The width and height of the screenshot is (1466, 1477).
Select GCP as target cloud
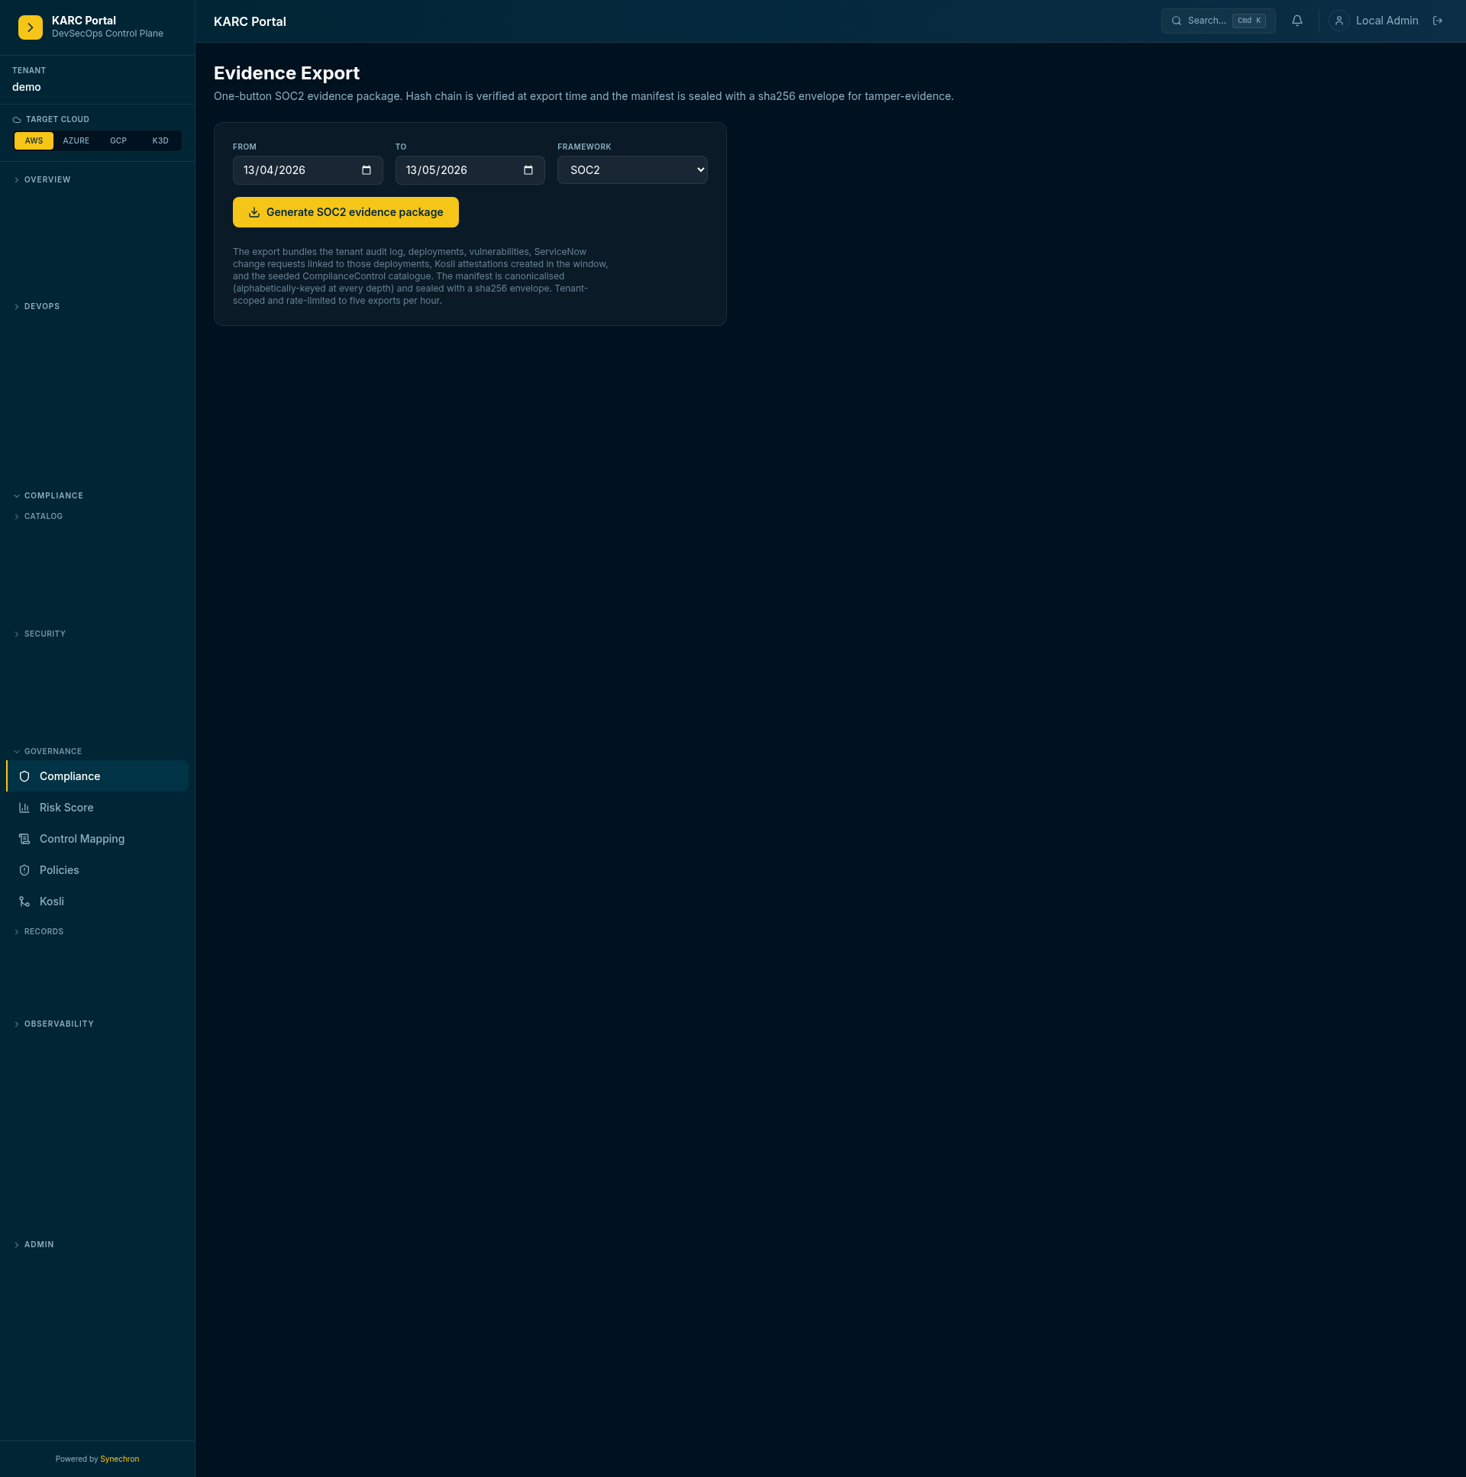118,140
